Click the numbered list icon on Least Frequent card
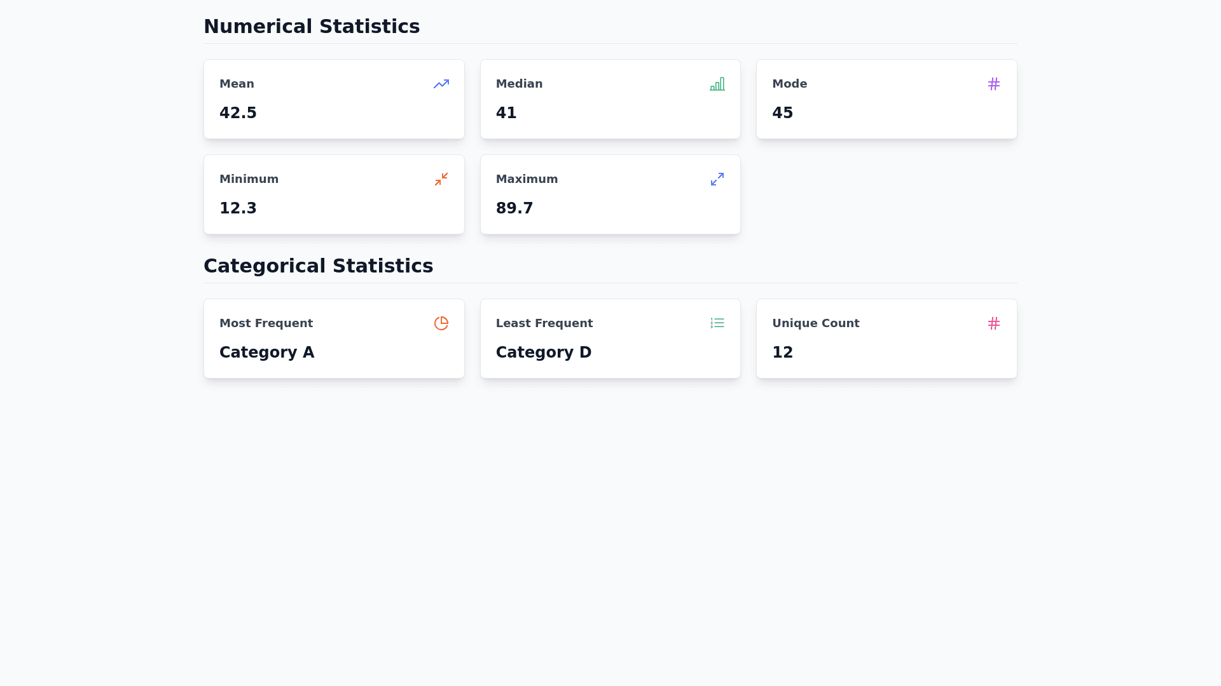The image size is (1221, 686). [x=717, y=323]
